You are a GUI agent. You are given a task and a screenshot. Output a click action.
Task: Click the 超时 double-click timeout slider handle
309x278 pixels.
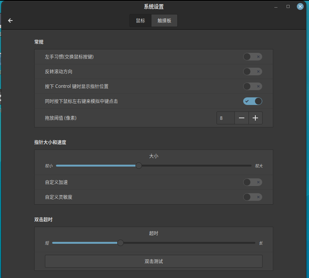click(120, 243)
